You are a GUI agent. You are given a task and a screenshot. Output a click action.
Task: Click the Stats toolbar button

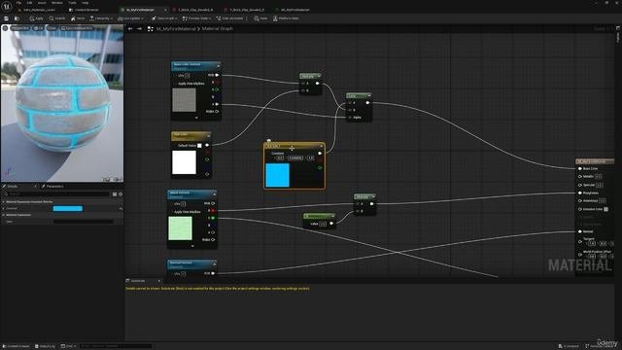(x=260, y=18)
